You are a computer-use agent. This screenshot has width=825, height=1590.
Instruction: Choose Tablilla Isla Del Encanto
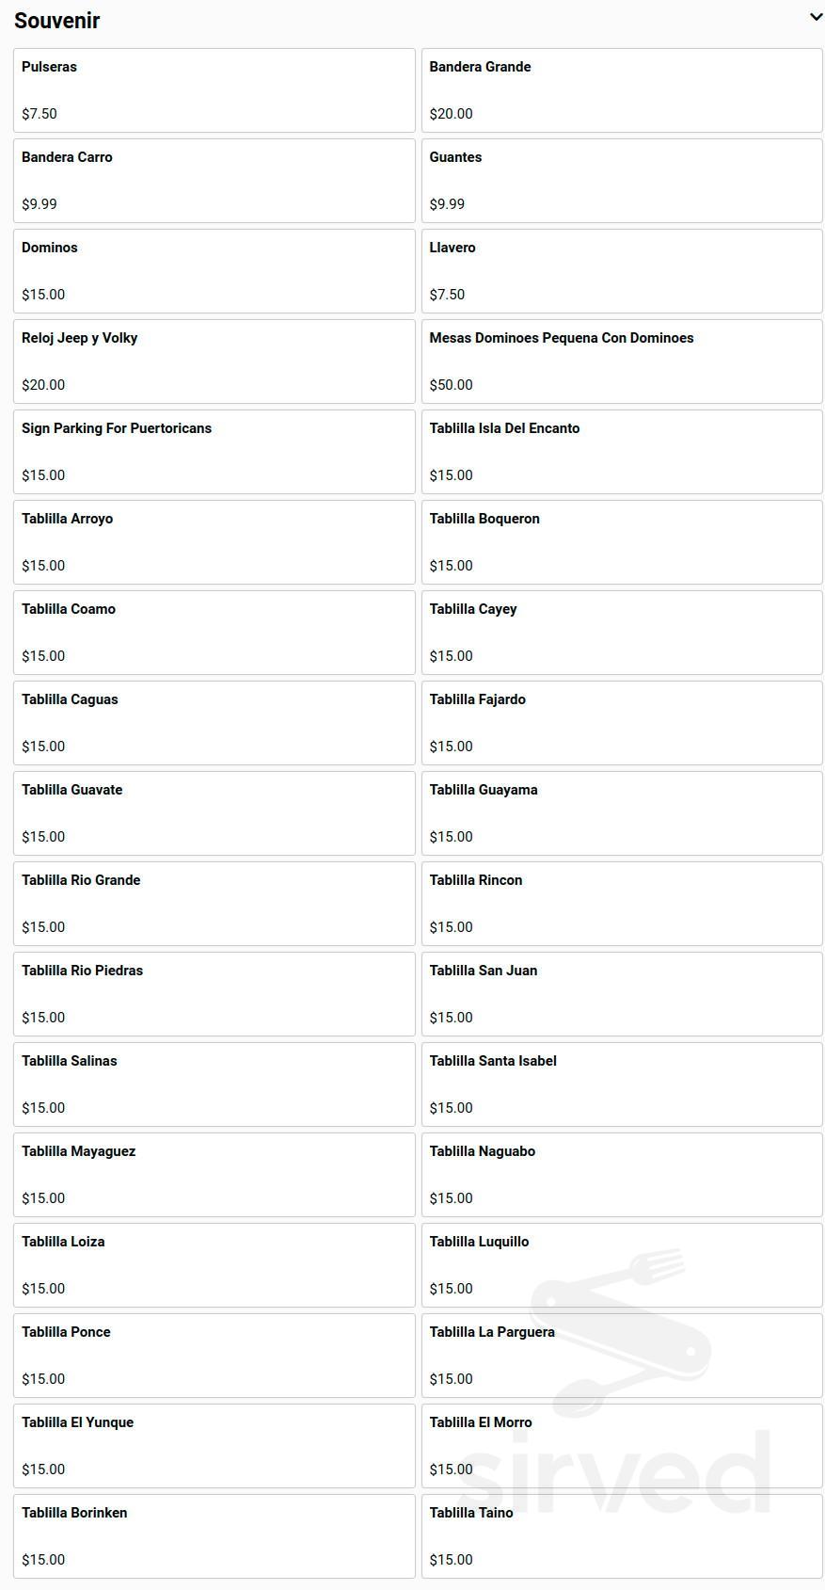tap(622, 452)
